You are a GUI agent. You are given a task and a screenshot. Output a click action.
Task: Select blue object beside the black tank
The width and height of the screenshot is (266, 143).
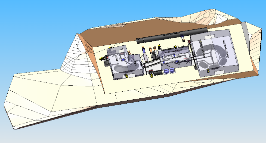tap(182, 35)
